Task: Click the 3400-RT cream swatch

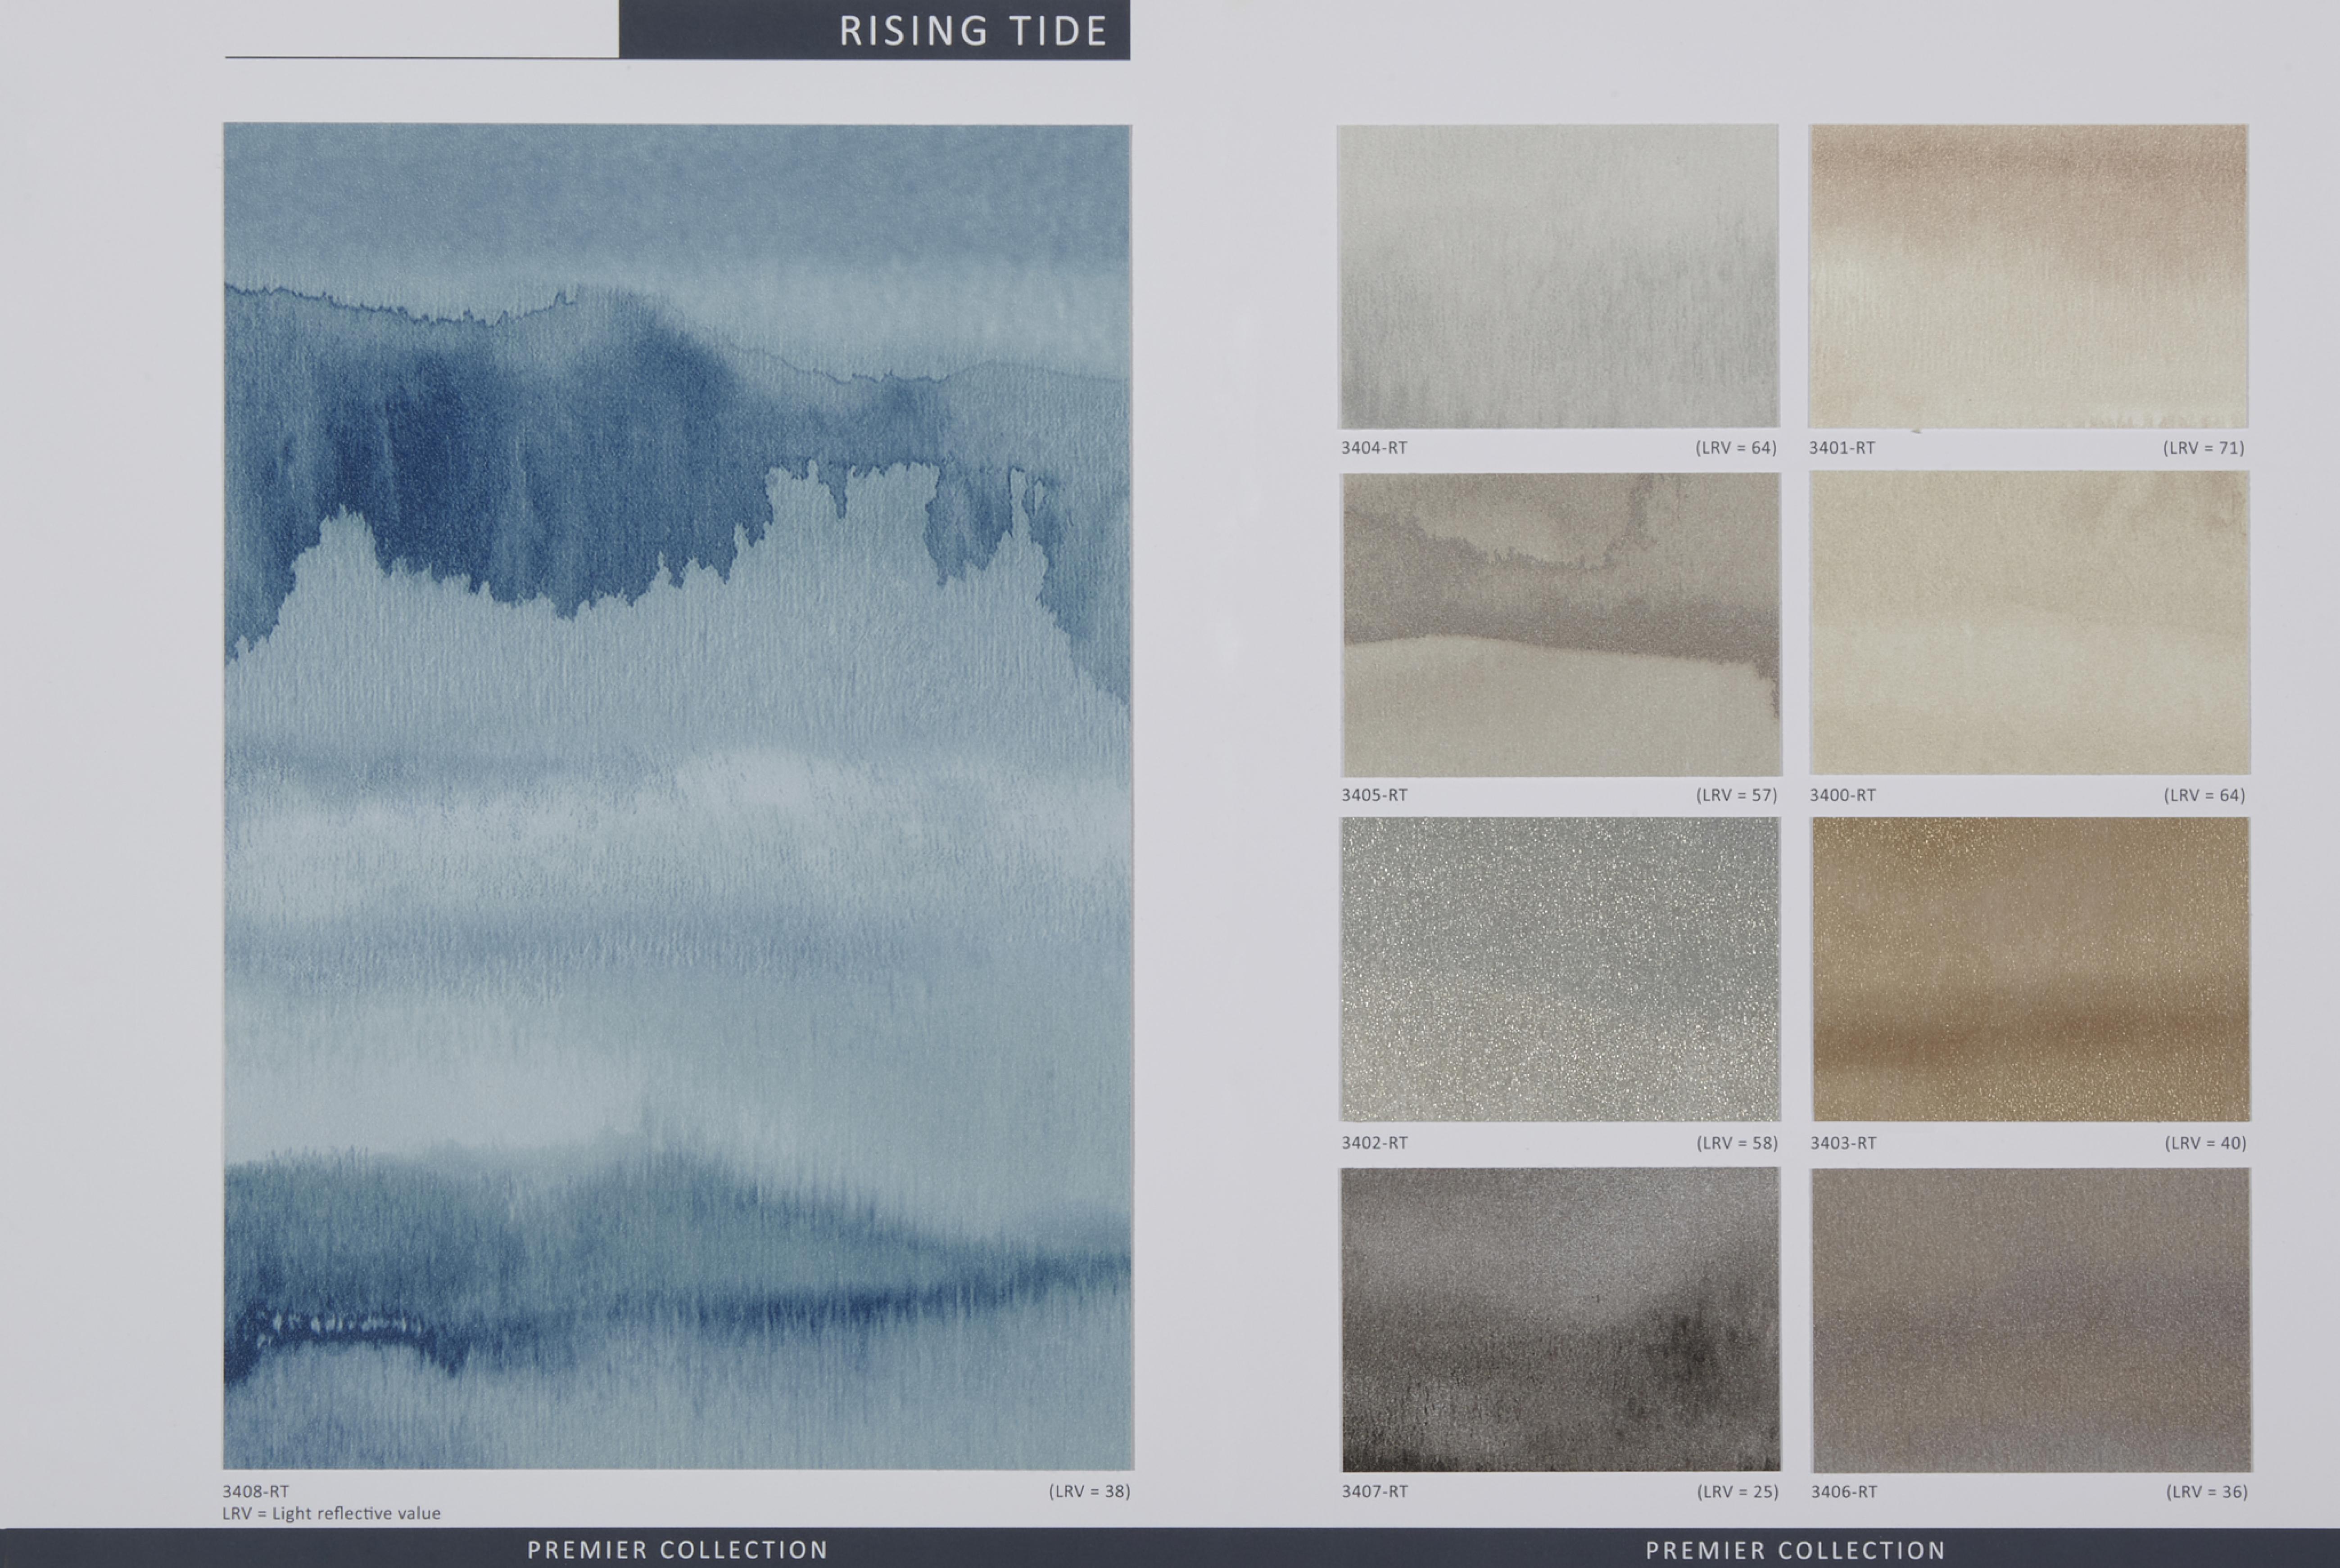Action: (2029, 622)
